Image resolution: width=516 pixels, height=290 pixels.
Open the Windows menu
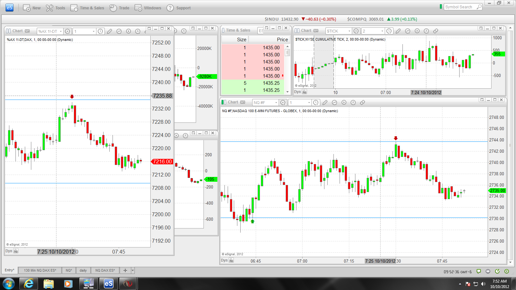148,8
